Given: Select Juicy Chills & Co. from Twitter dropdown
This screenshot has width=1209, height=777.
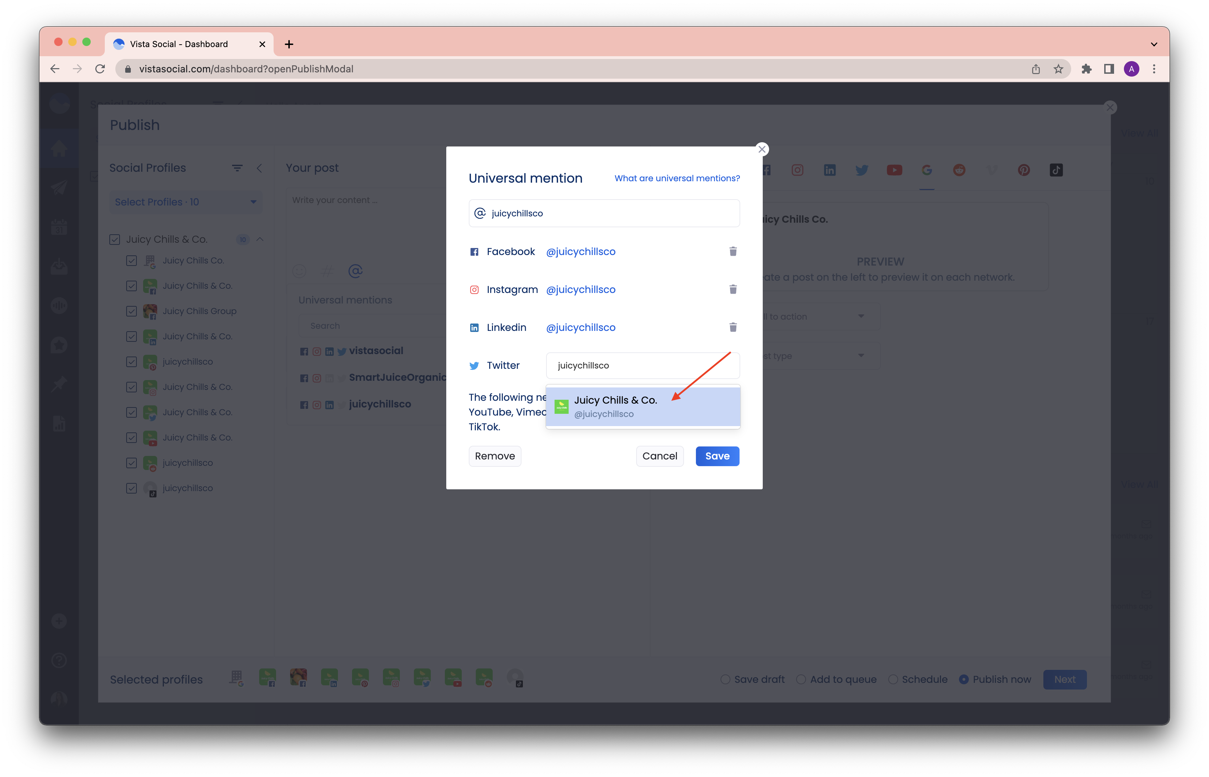Looking at the screenshot, I should pyautogui.click(x=642, y=406).
